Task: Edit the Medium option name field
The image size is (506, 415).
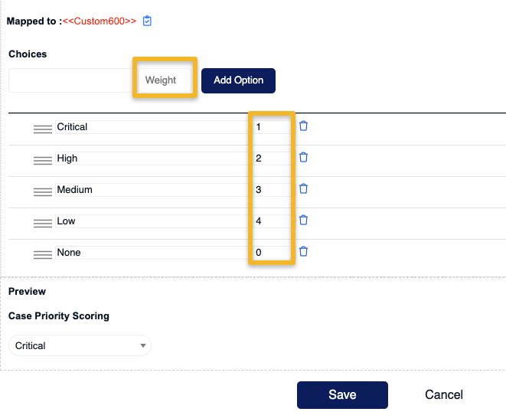Action: pyautogui.click(x=152, y=190)
